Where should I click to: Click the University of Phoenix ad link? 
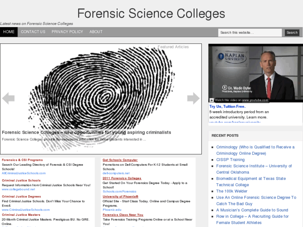(x=120, y=197)
